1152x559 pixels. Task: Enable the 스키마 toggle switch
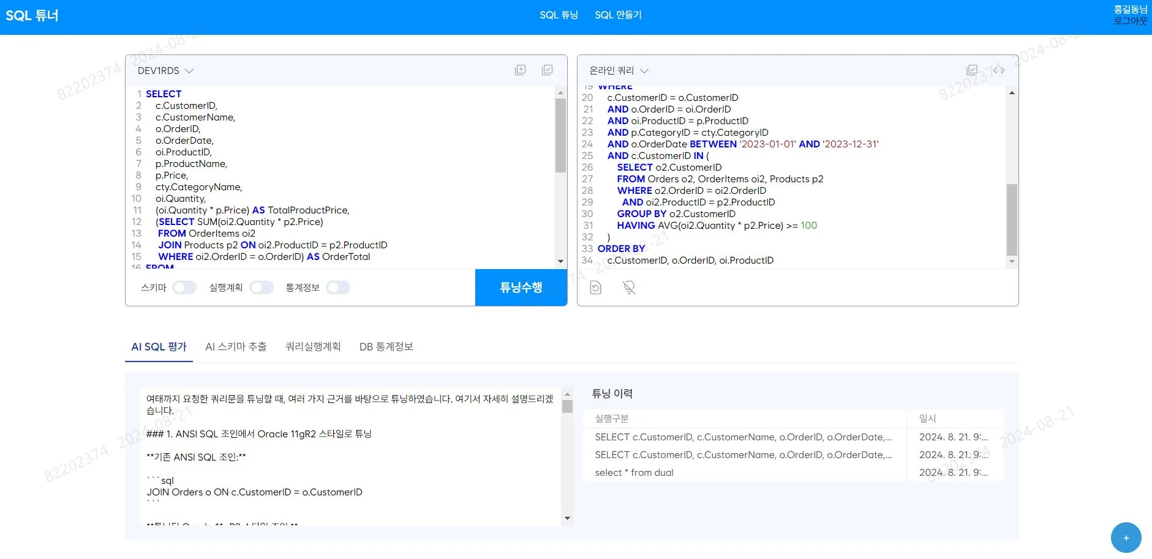(x=184, y=287)
